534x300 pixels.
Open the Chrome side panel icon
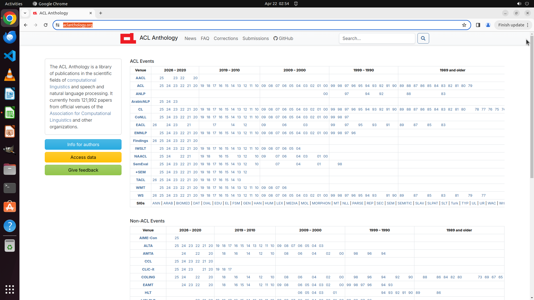[478, 25]
